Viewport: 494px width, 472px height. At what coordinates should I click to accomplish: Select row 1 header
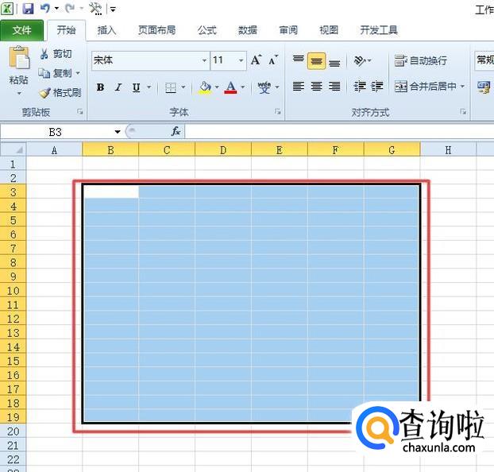(x=13, y=164)
